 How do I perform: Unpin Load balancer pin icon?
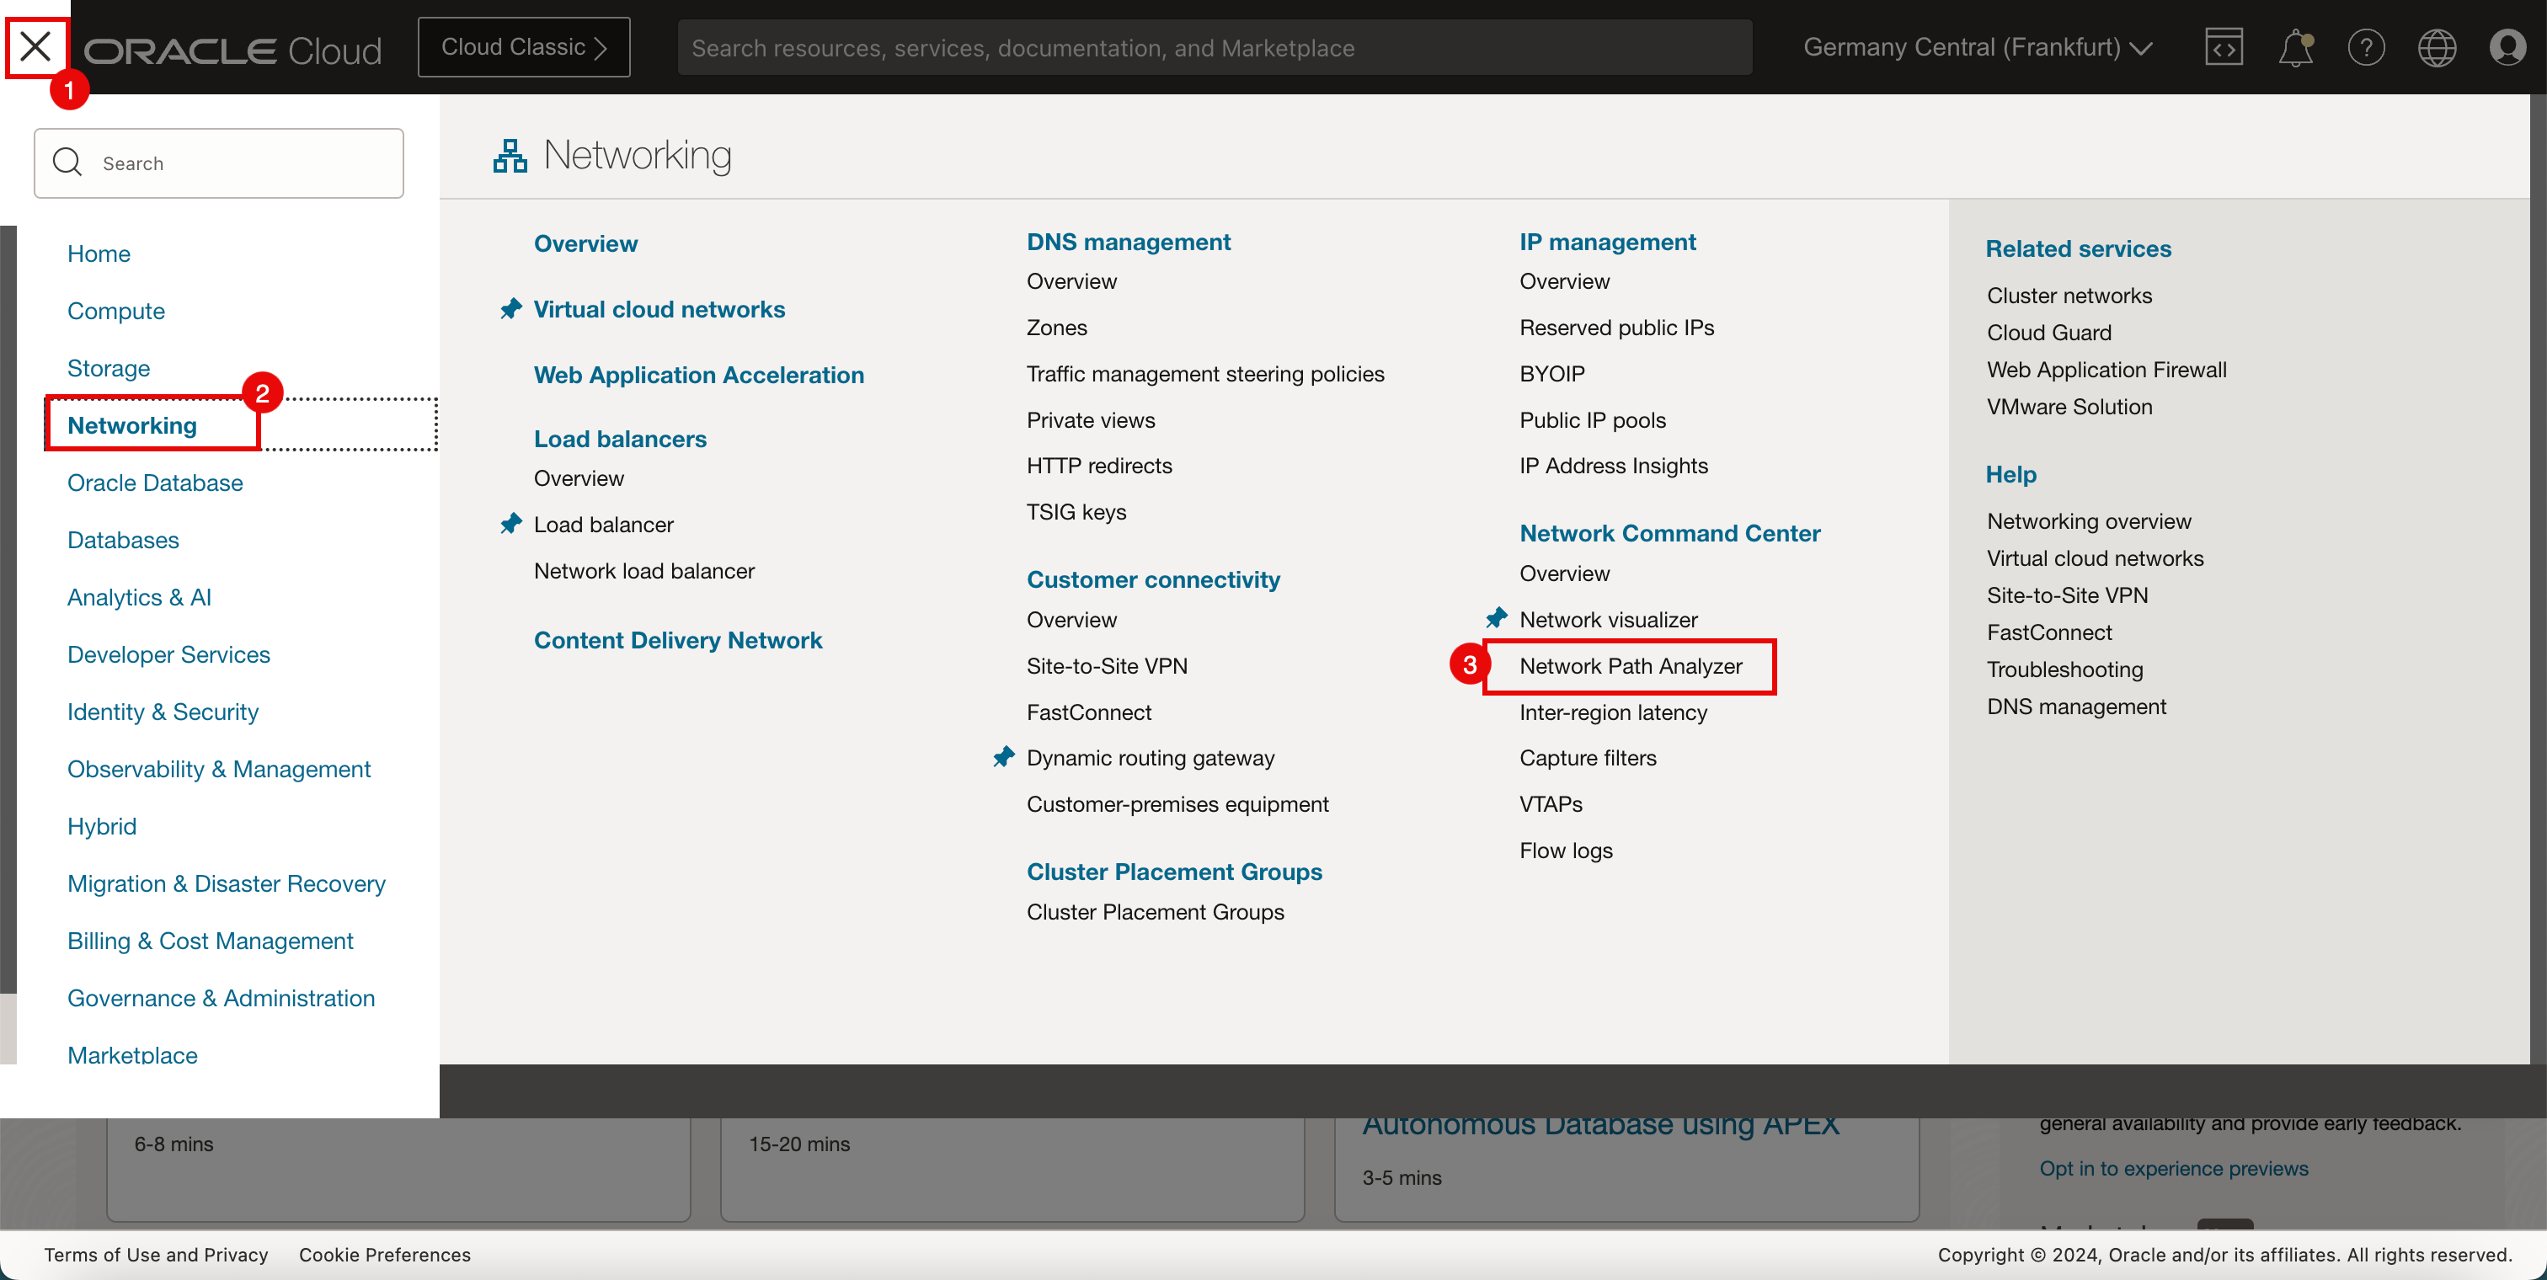510,524
